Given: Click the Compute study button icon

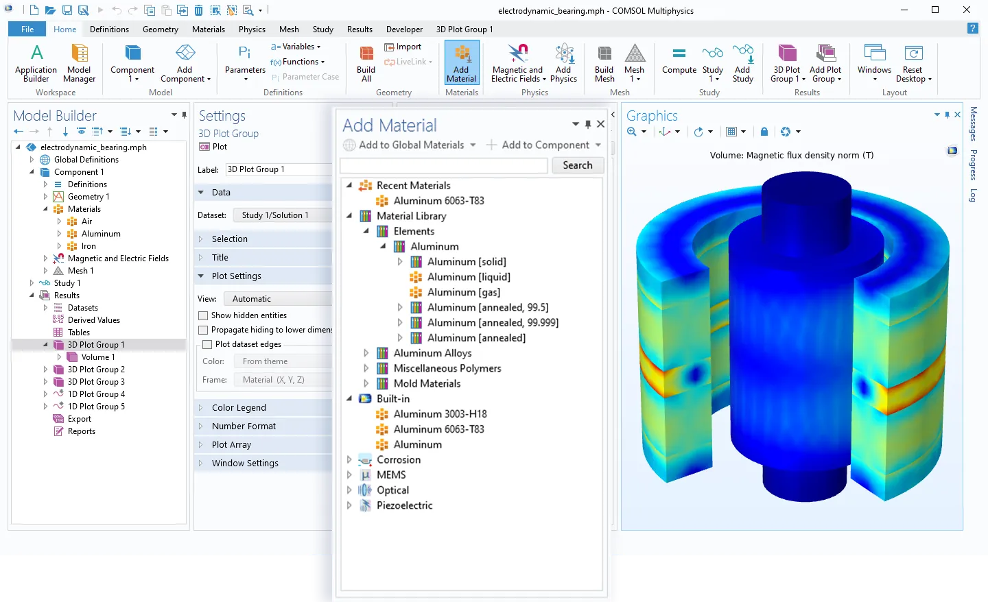Looking at the screenshot, I should point(679,55).
